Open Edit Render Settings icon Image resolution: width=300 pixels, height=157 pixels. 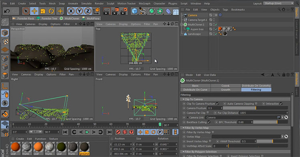124,11
